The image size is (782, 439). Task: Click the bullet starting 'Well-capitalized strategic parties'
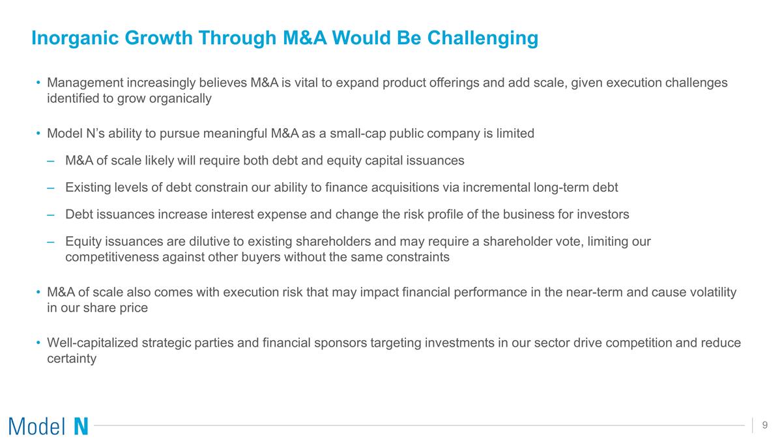[x=394, y=343]
